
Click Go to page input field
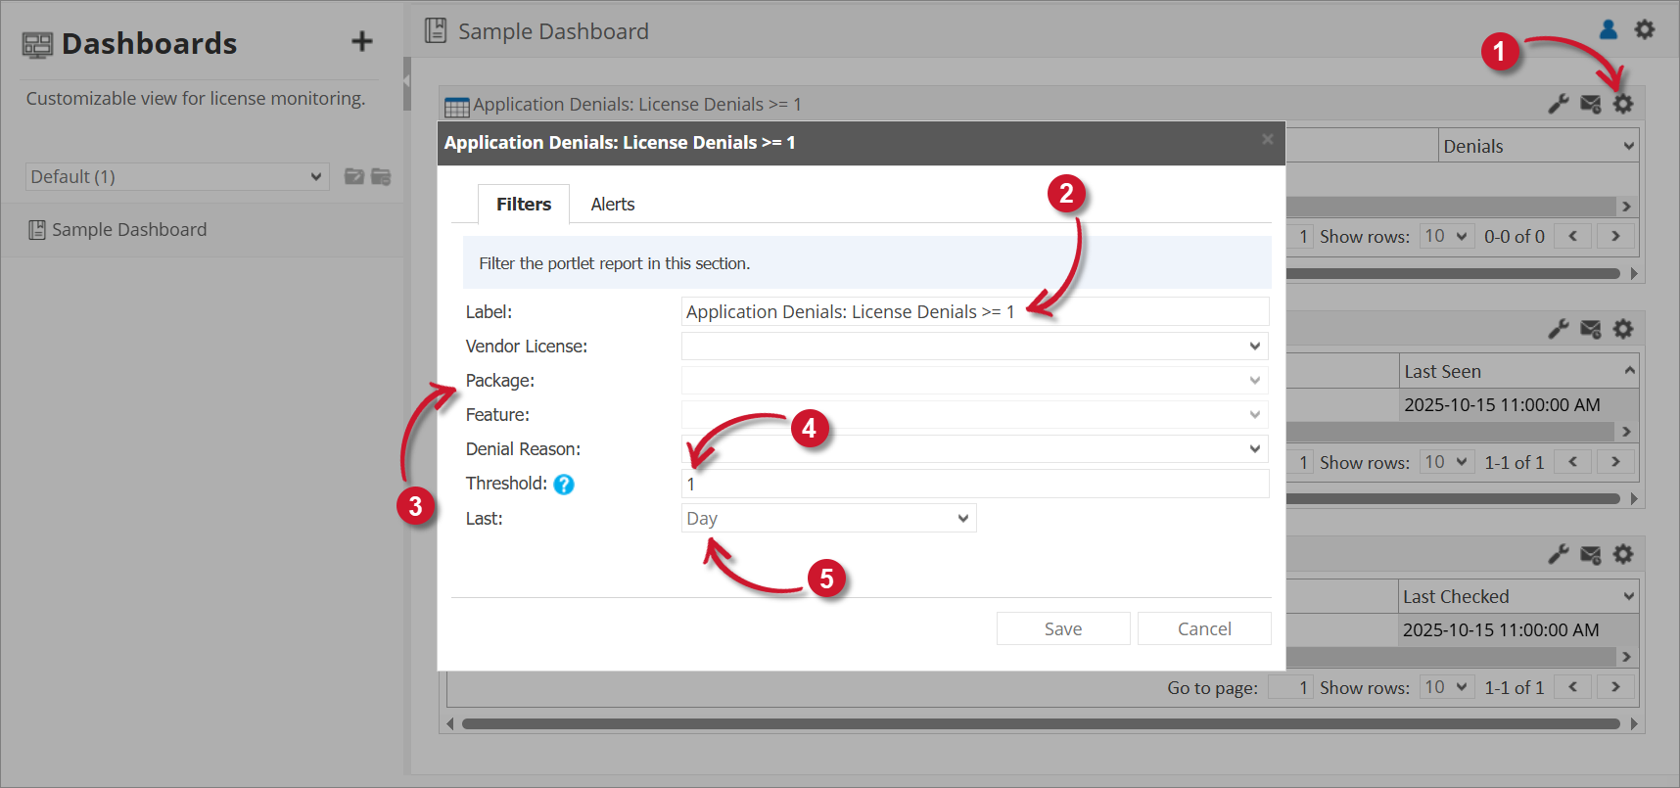(x=1290, y=687)
